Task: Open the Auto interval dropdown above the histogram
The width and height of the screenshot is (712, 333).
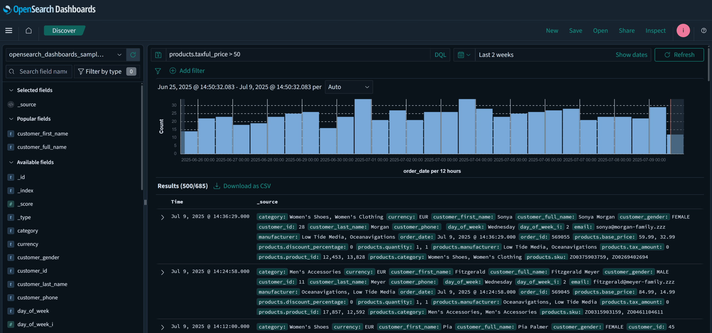Action: (349, 87)
